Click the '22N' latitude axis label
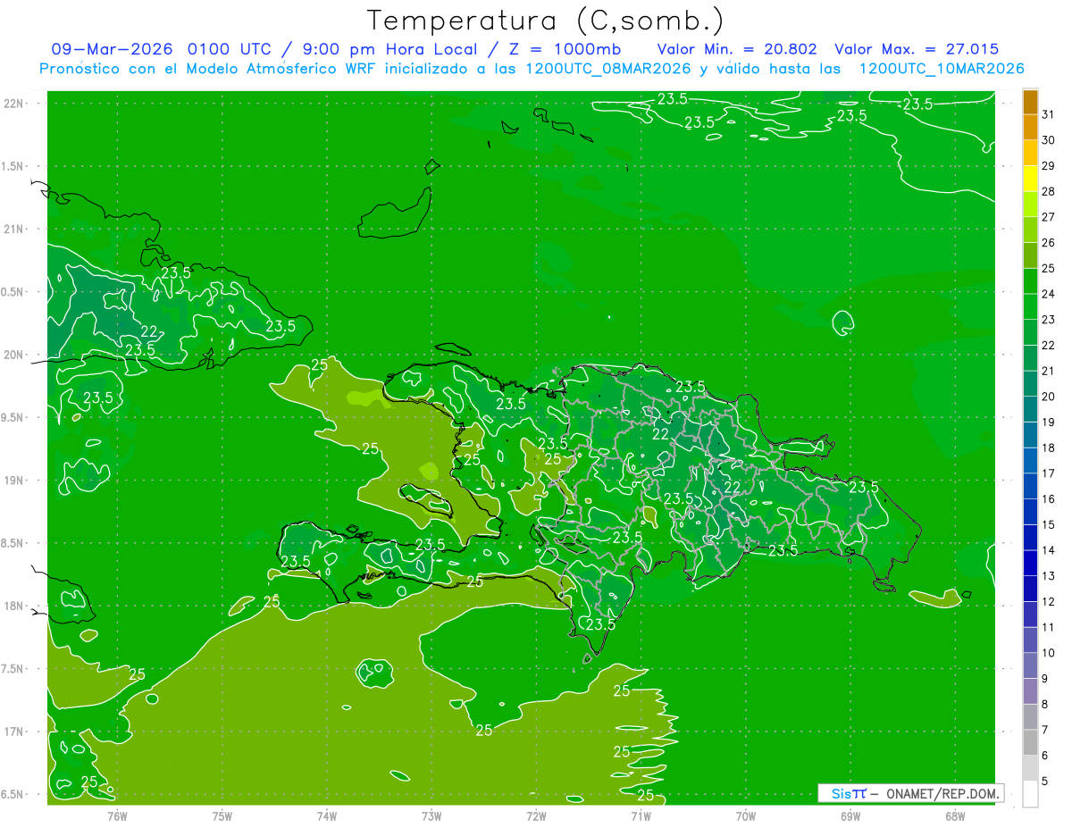The height and width of the screenshot is (828, 1072). [x=15, y=104]
